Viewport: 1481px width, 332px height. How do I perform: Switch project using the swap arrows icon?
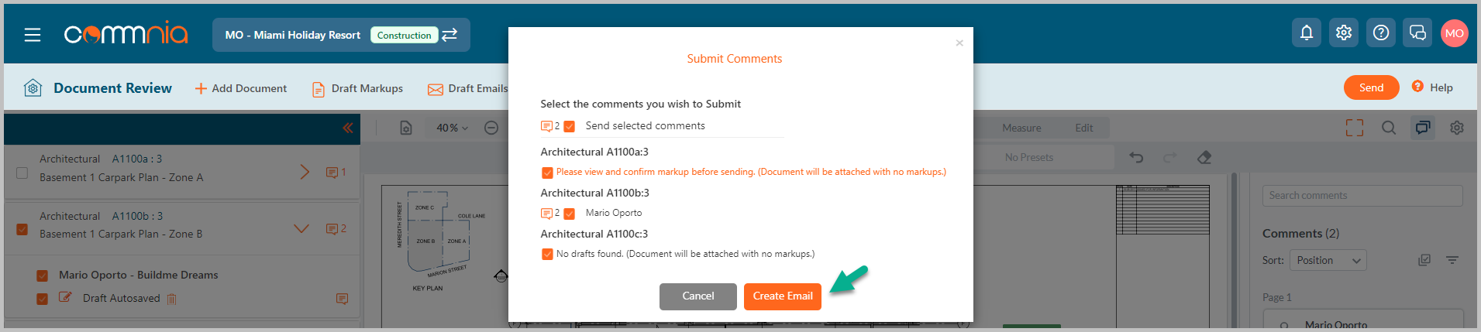pyautogui.click(x=449, y=35)
